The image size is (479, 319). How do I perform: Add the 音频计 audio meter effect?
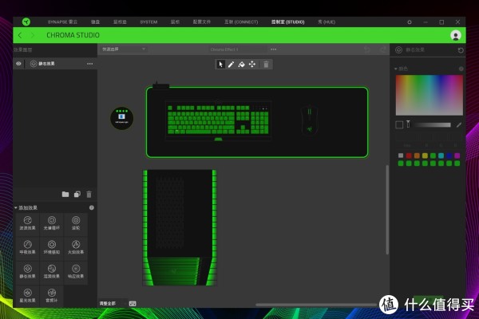pyautogui.click(x=52, y=296)
